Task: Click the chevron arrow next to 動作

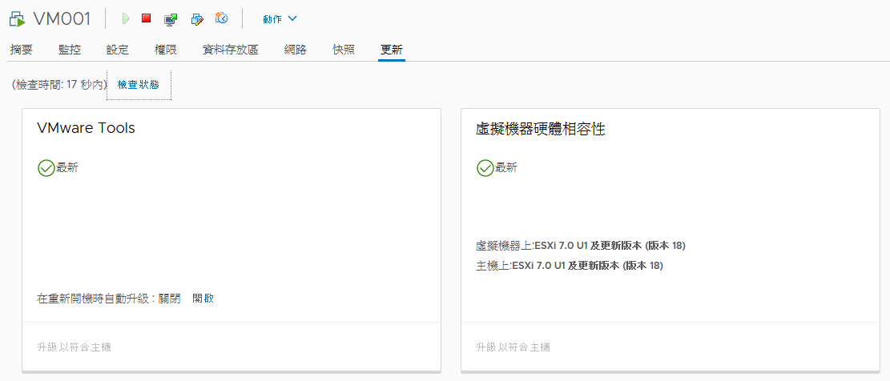Action: (x=292, y=18)
